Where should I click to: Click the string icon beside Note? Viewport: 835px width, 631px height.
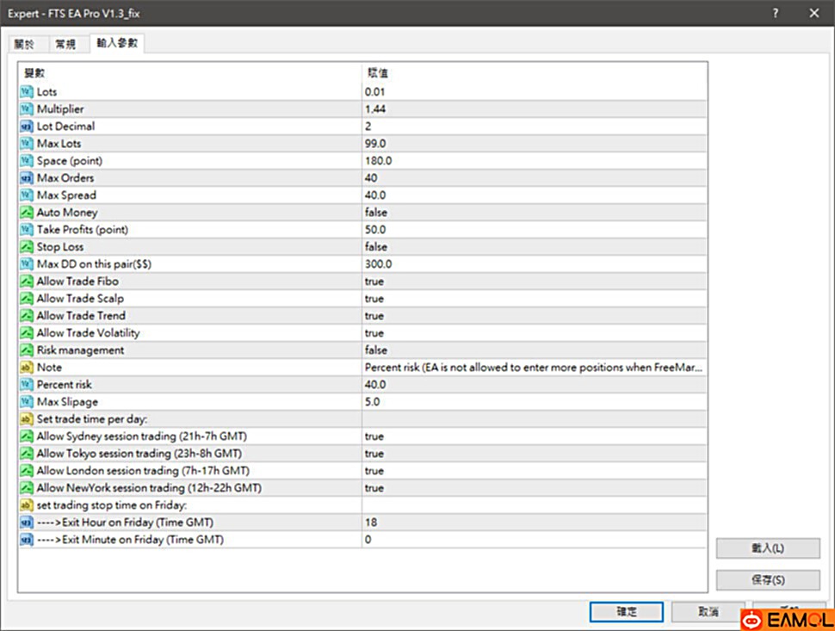tap(27, 368)
